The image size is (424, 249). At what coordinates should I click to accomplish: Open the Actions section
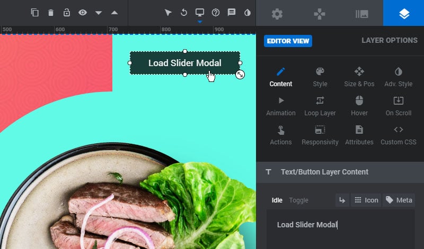pos(281,136)
